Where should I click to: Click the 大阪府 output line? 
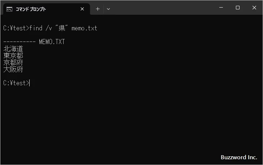(13, 69)
